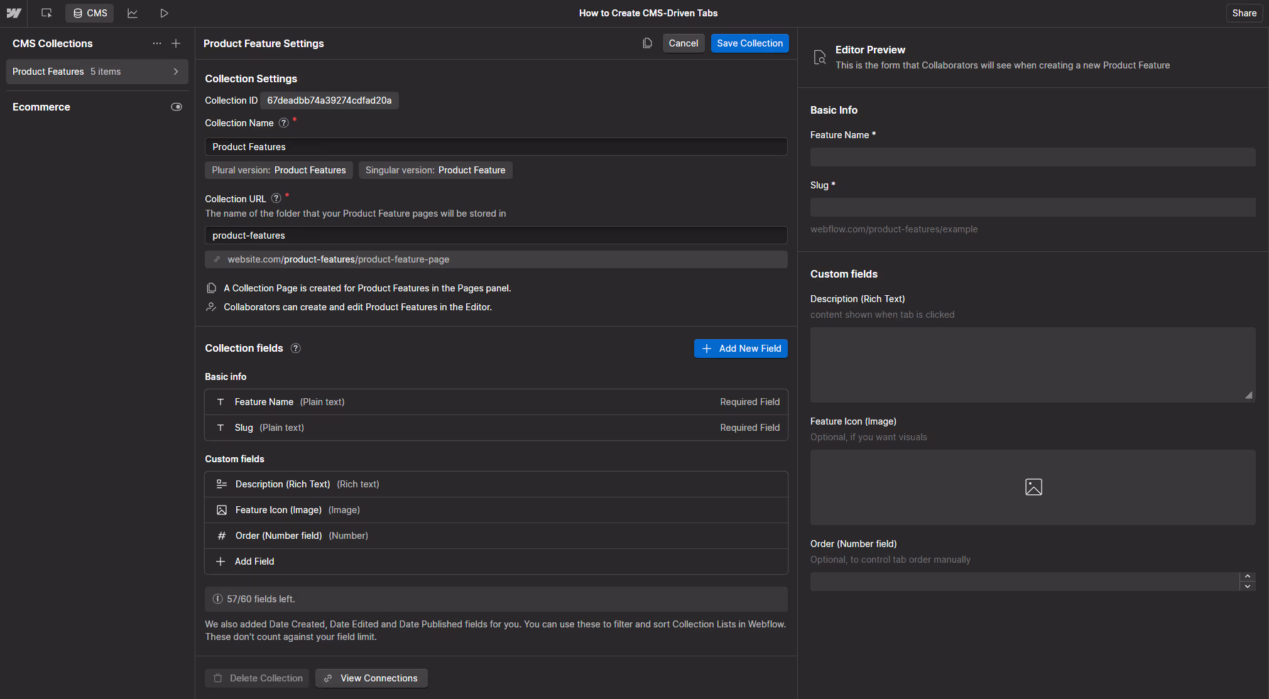Open the Insights chart icon

click(x=133, y=13)
